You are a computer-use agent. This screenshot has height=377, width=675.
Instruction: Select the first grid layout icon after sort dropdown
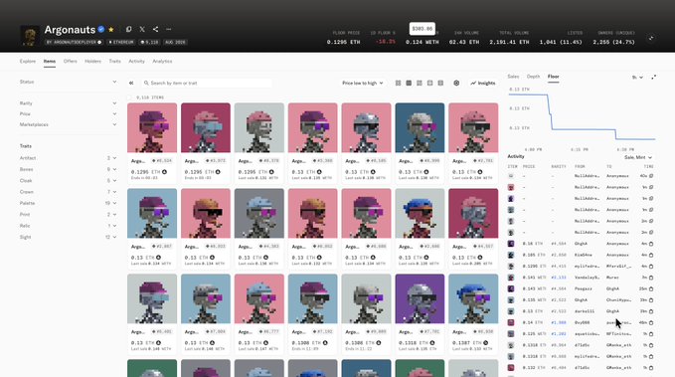(399, 83)
